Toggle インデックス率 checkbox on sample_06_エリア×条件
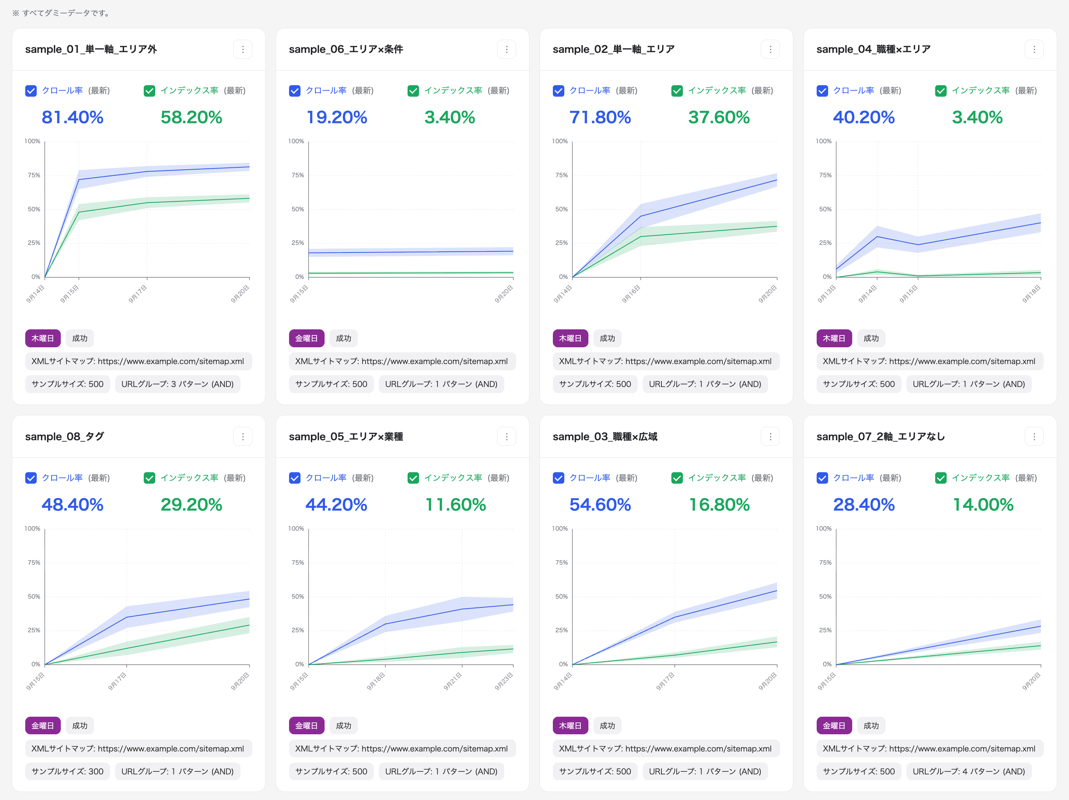The width and height of the screenshot is (1069, 800). (x=414, y=91)
